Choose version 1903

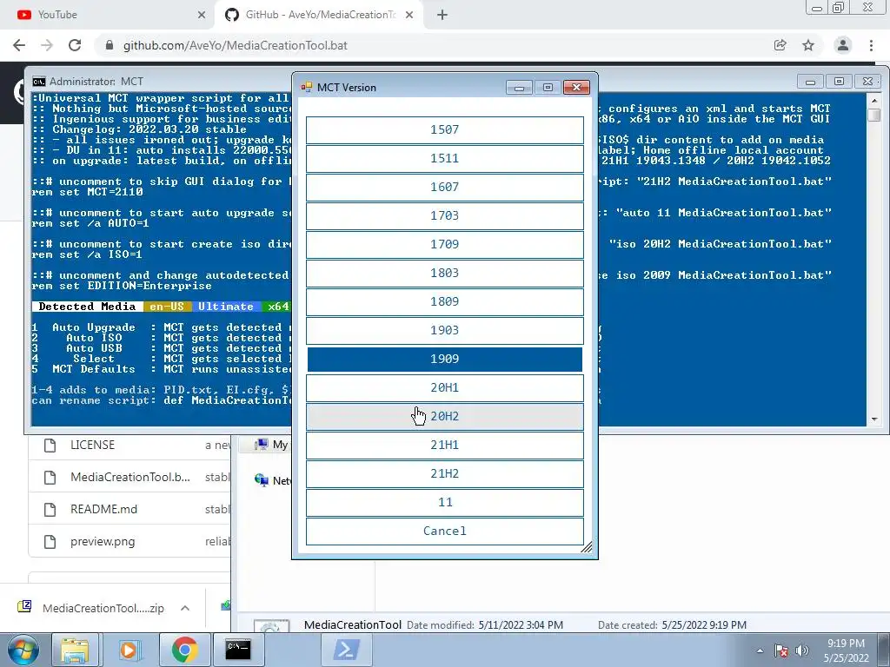tap(444, 330)
